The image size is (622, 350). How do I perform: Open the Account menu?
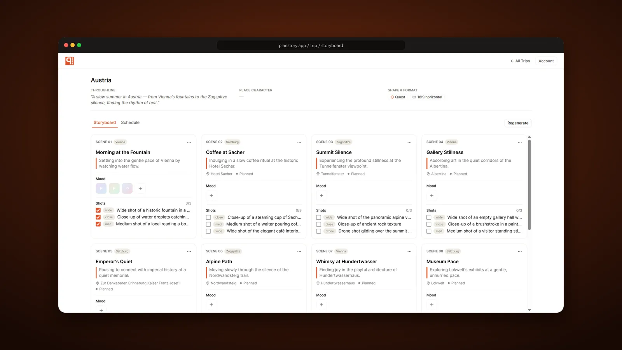pos(546,61)
